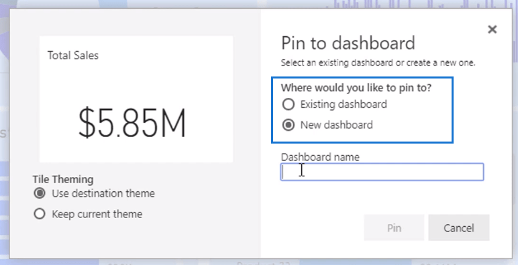The height and width of the screenshot is (265, 518).
Task: Click the Cancel button
Action: click(x=459, y=227)
